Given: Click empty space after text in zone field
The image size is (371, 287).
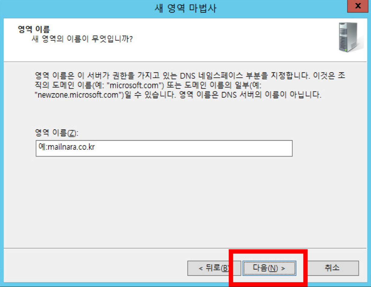Looking at the screenshot, I should tap(193, 148).
